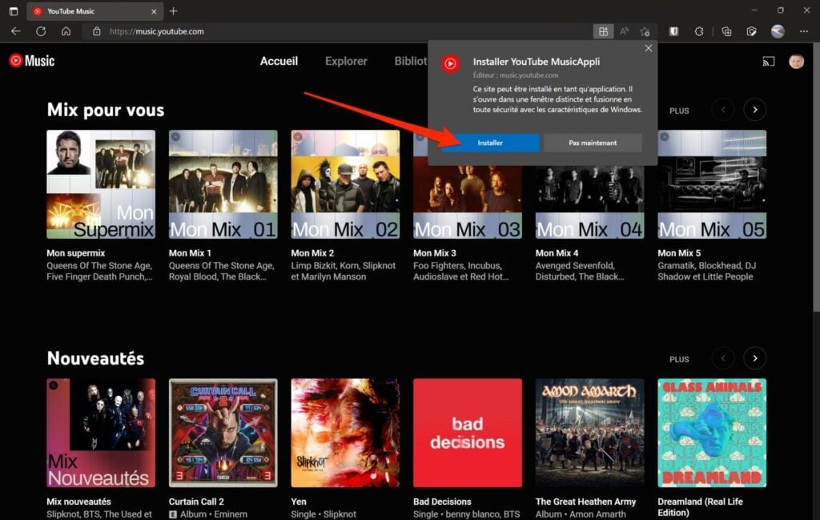820x520 pixels.
Task: Open the Extensions puzzle icon
Action: point(698,31)
